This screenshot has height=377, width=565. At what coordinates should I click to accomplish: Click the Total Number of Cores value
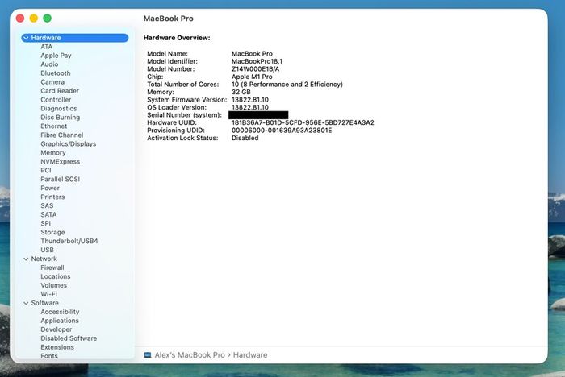click(x=287, y=85)
